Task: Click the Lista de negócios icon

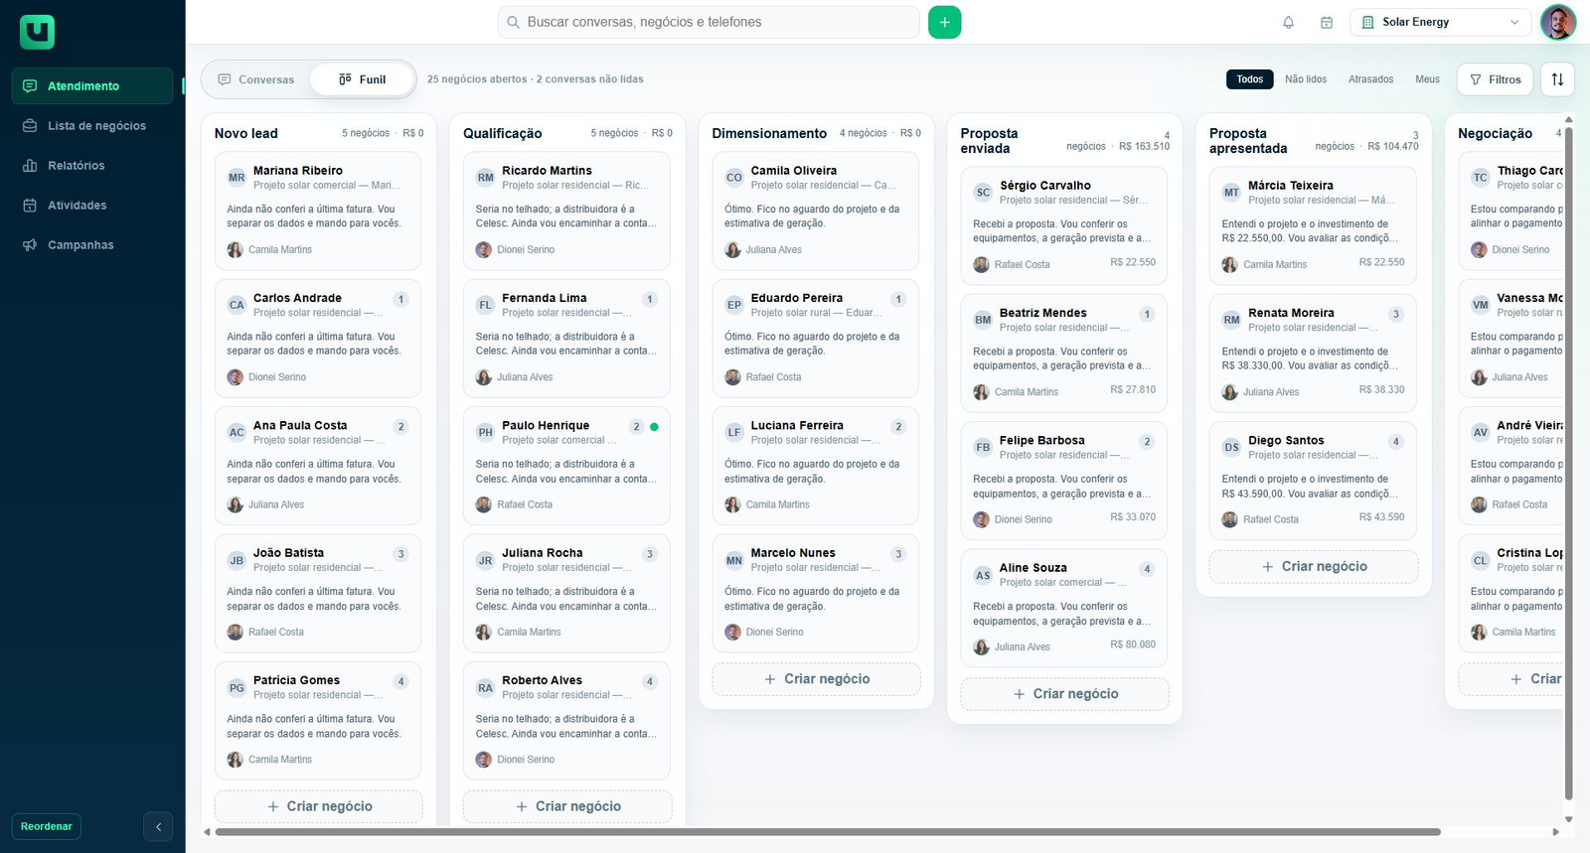Action: coord(30,126)
